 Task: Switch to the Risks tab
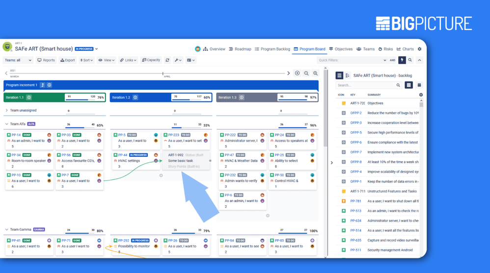(385, 49)
